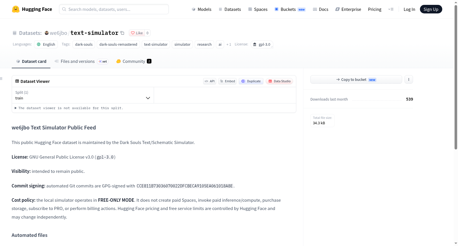Click Copy to bucket button
The width and height of the screenshot is (458, 246).
356,79
